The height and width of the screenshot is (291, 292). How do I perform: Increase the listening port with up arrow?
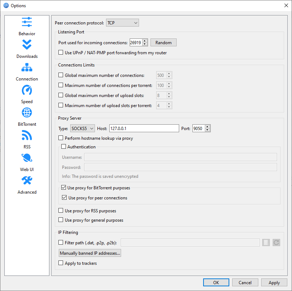click(145, 41)
